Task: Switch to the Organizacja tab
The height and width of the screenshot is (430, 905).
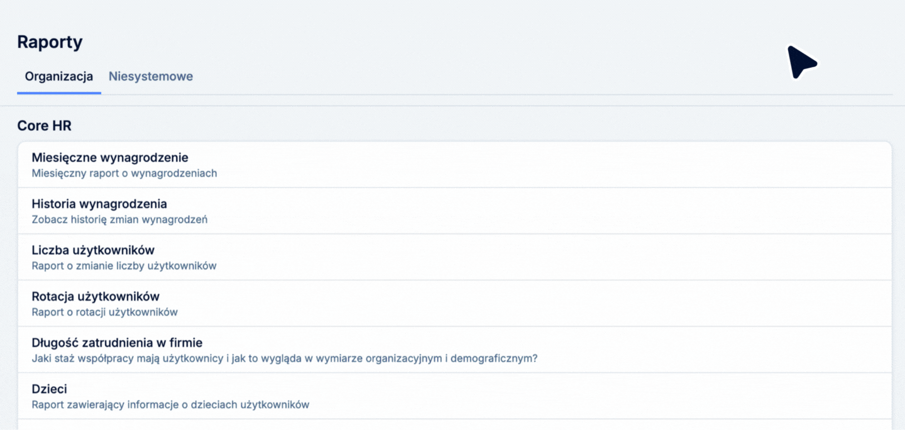Action: (x=59, y=77)
